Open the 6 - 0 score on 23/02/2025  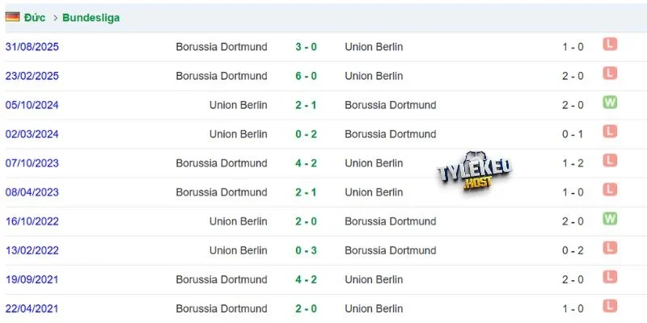click(x=307, y=76)
